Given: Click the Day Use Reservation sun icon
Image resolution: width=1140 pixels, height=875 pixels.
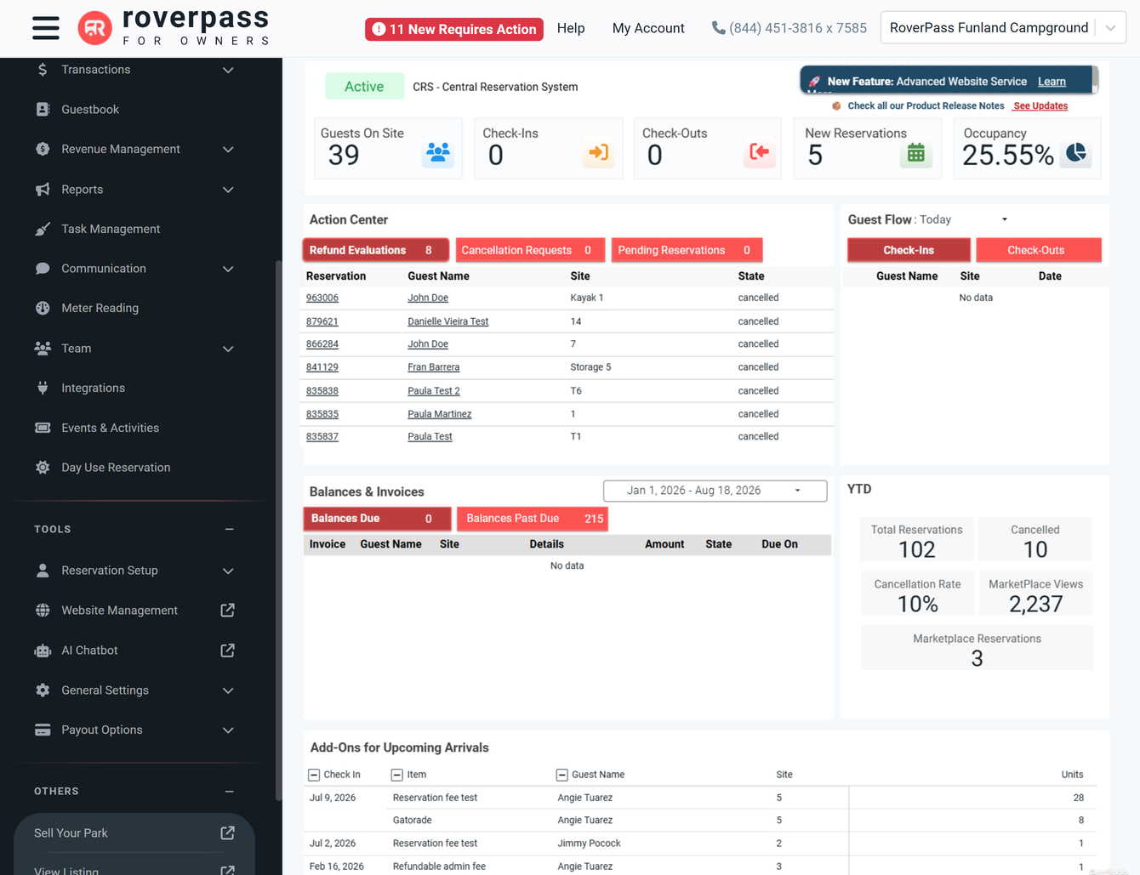Looking at the screenshot, I should click(x=43, y=467).
